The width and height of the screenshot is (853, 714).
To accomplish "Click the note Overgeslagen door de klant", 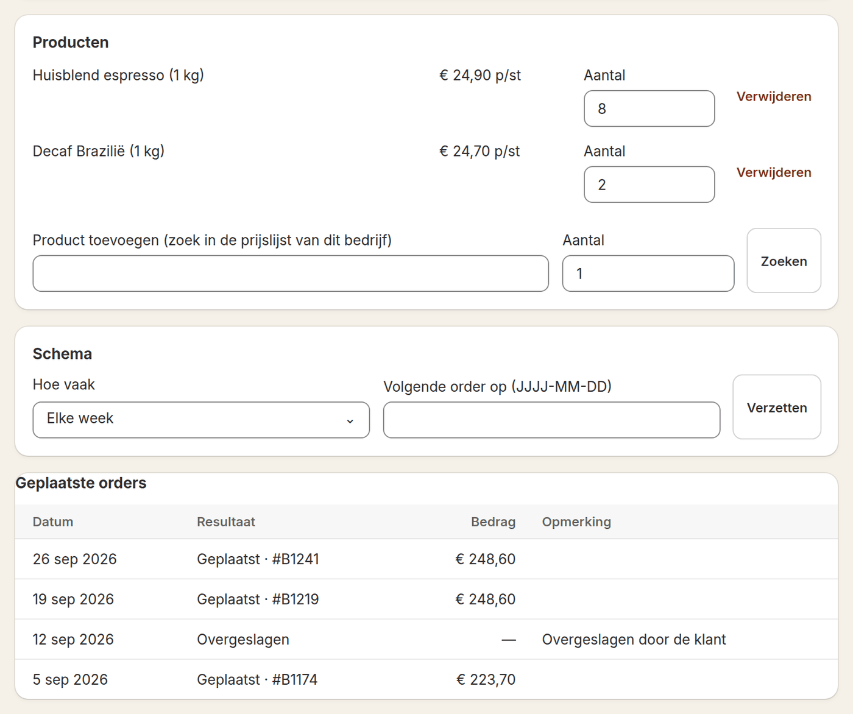I will 634,640.
